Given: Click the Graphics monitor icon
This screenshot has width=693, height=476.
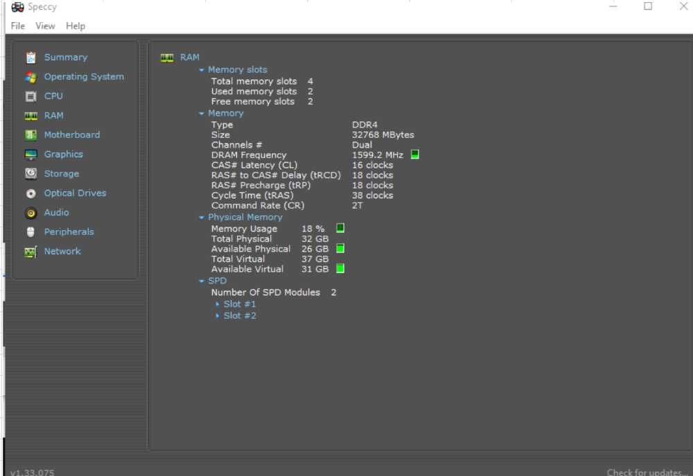Looking at the screenshot, I should (30, 155).
